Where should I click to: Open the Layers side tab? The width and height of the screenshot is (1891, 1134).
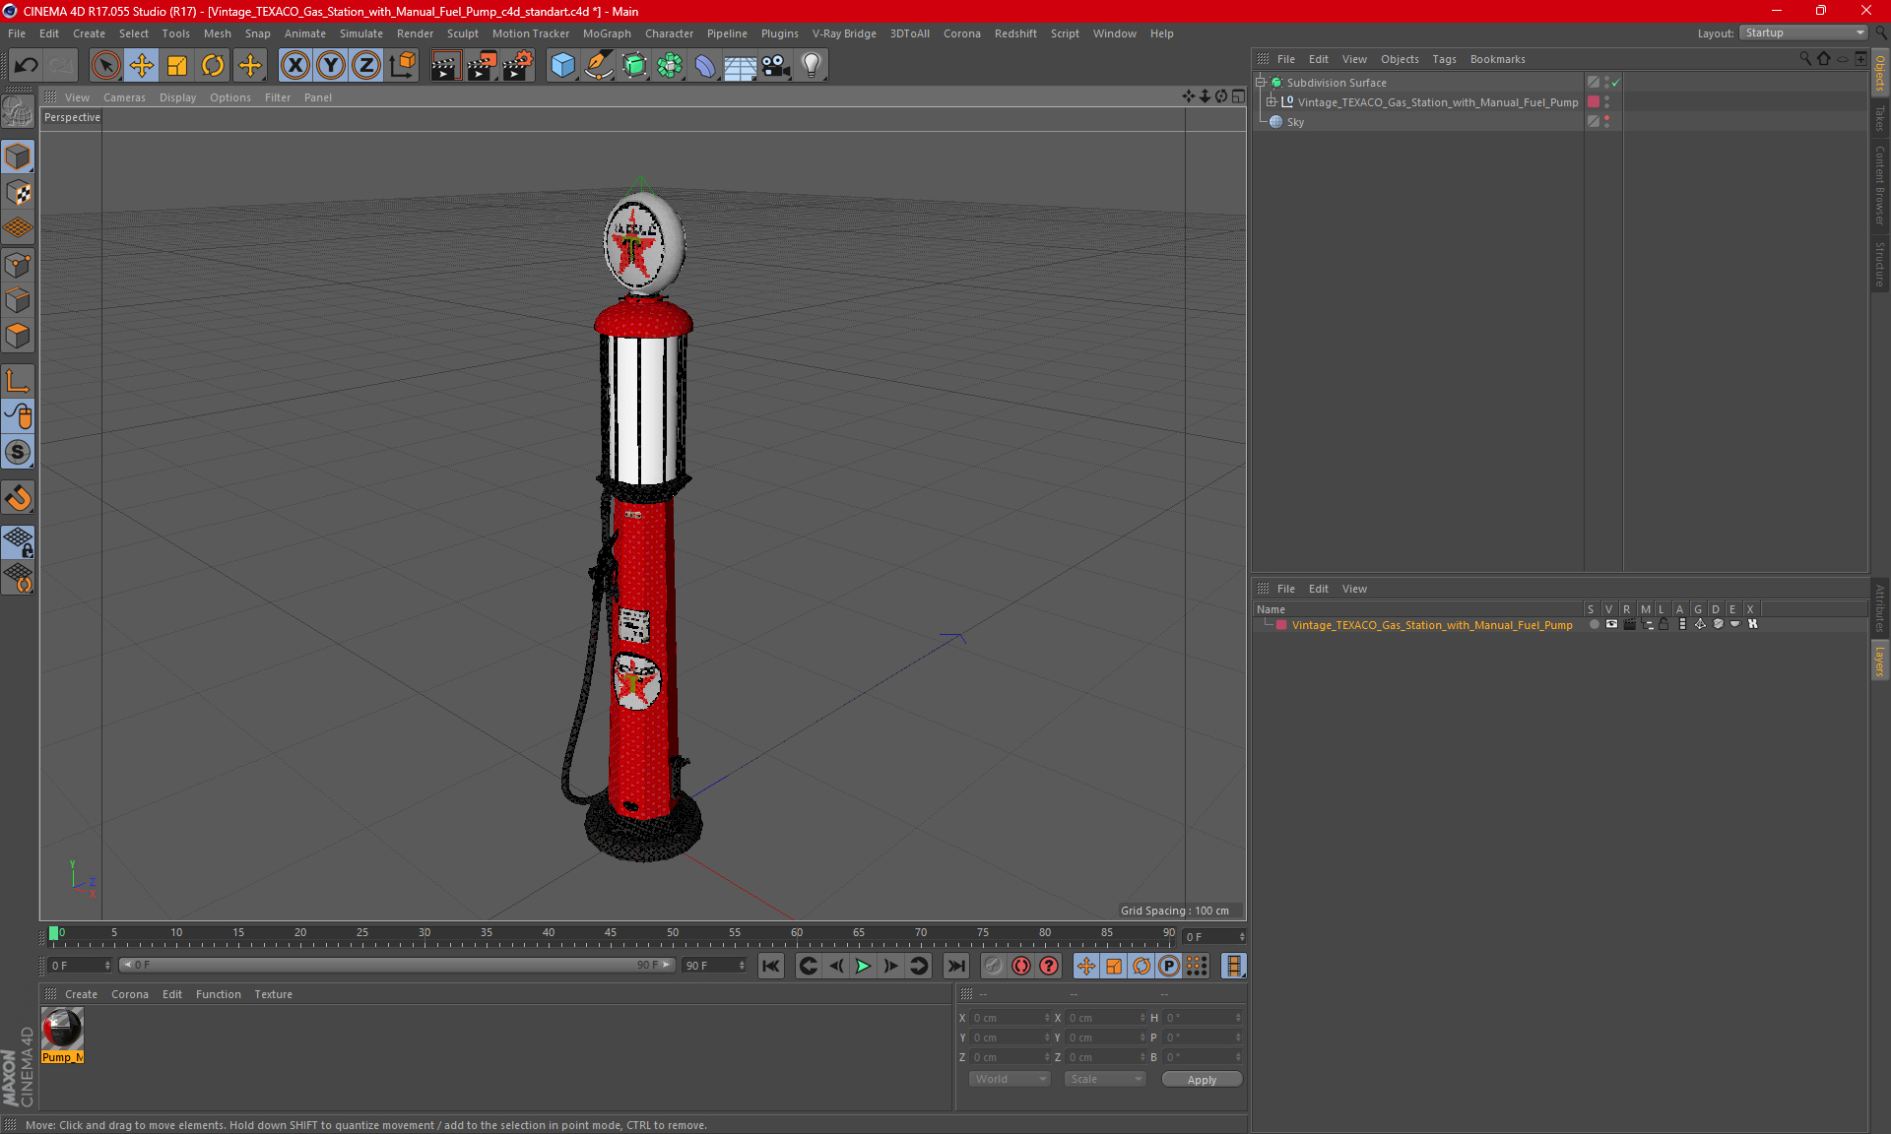[x=1879, y=660]
